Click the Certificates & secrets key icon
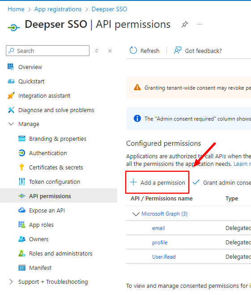 (x=22, y=167)
